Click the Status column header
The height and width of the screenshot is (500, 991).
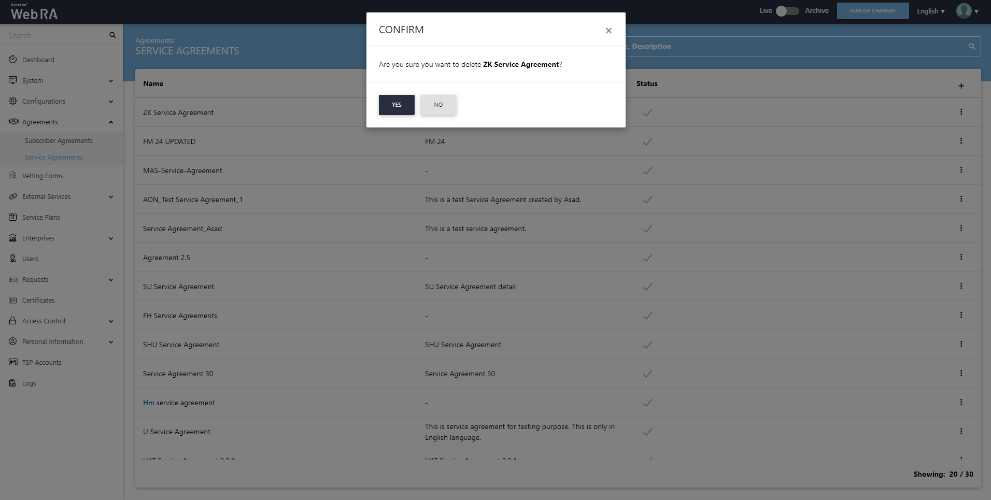tap(647, 83)
